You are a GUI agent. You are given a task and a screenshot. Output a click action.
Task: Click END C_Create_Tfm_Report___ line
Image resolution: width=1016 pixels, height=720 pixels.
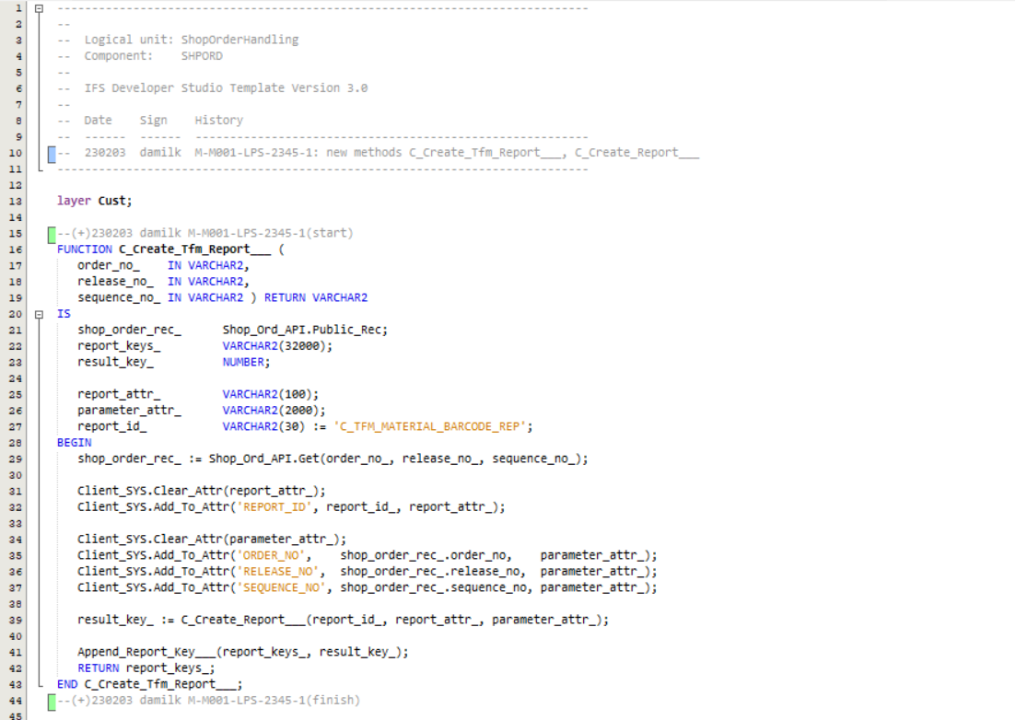point(149,684)
